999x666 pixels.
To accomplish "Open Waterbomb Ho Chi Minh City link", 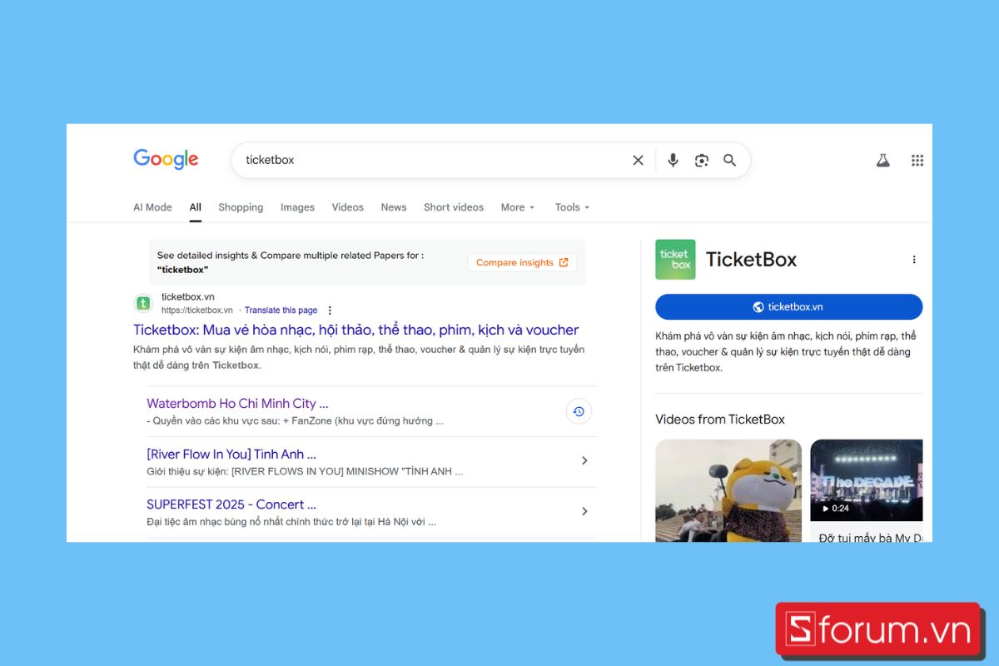I will 237,403.
